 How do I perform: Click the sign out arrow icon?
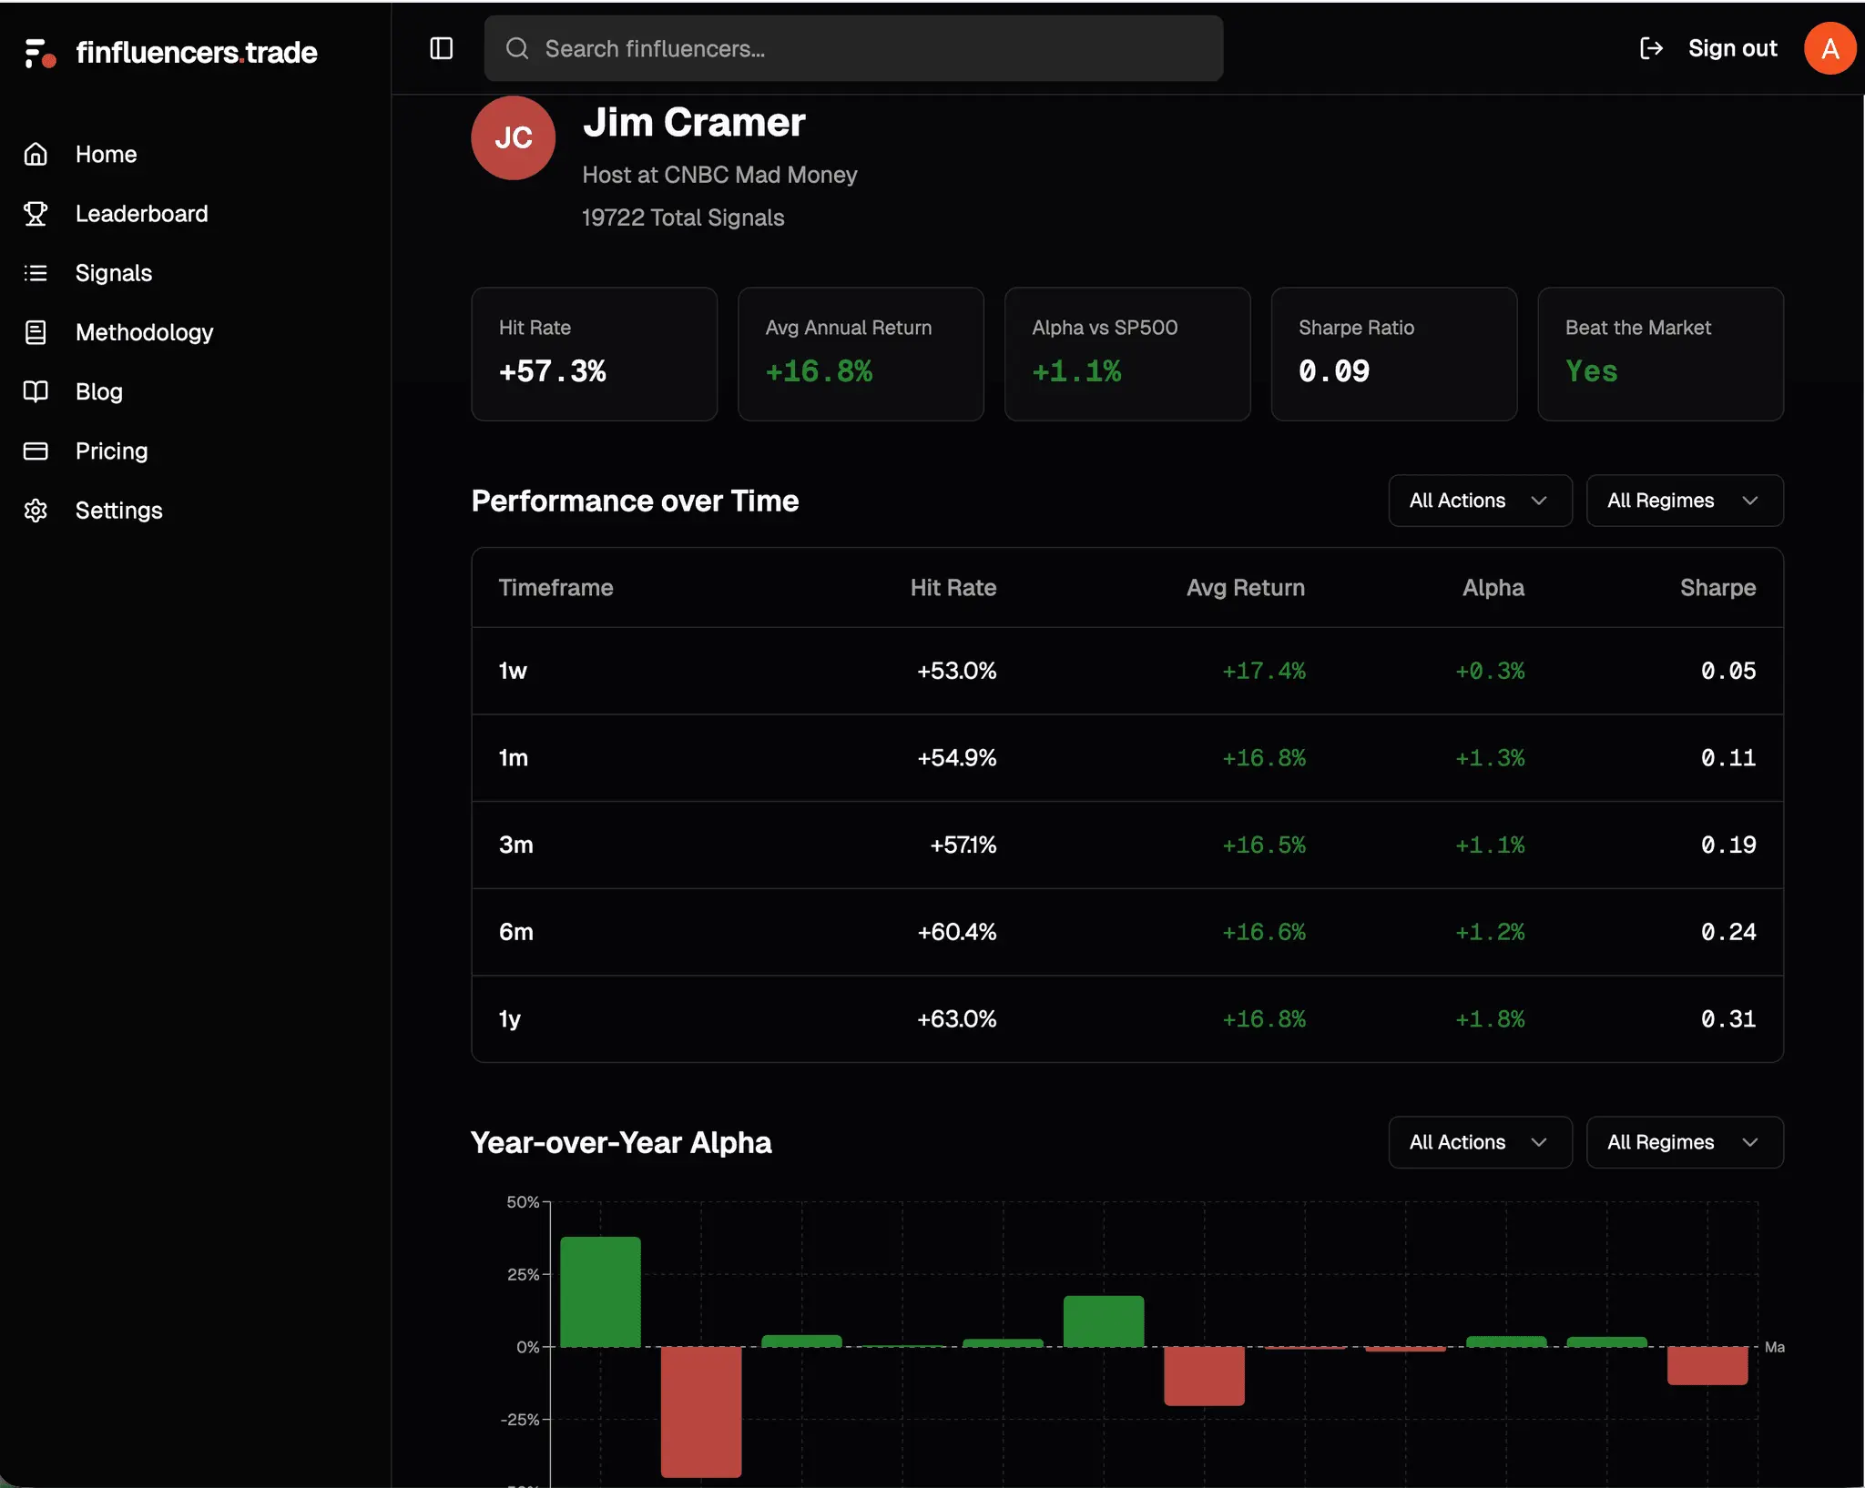(x=1651, y=48)
